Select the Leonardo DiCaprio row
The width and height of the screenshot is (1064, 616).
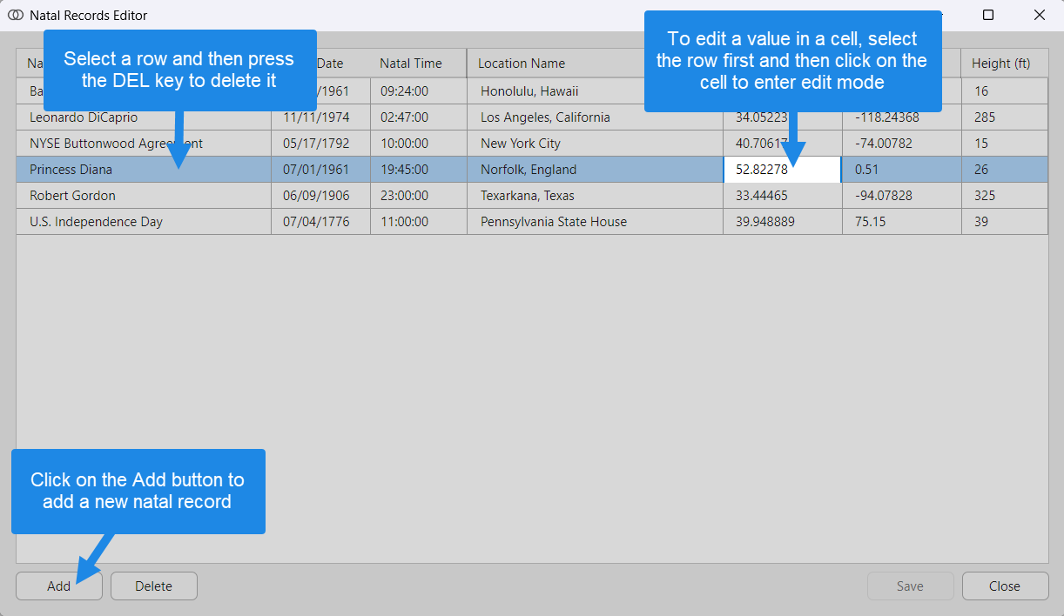click(84, 117)
